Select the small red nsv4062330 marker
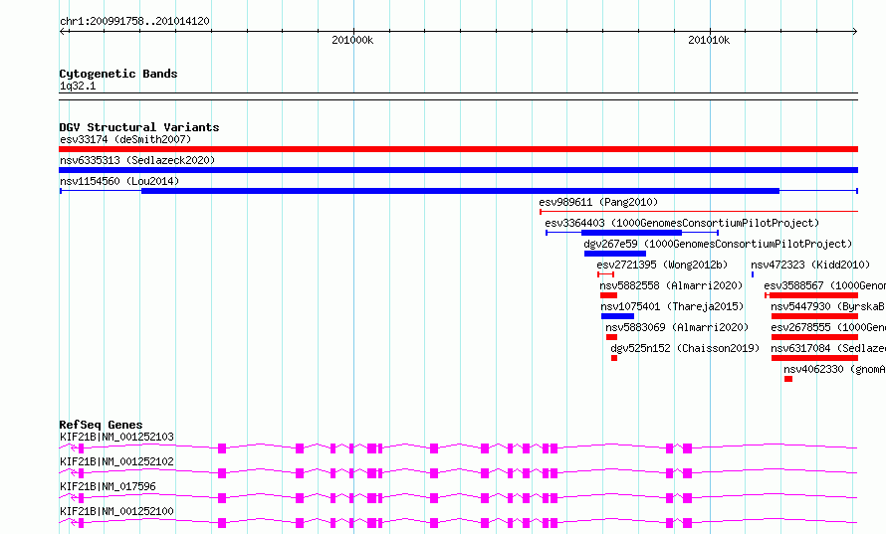 (788, 379)
